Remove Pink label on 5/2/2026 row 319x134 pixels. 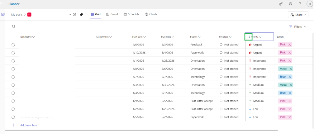290,117
